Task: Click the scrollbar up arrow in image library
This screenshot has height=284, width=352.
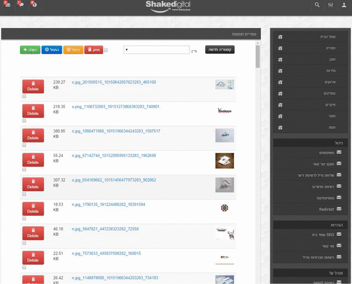Action: click(258, 43)
